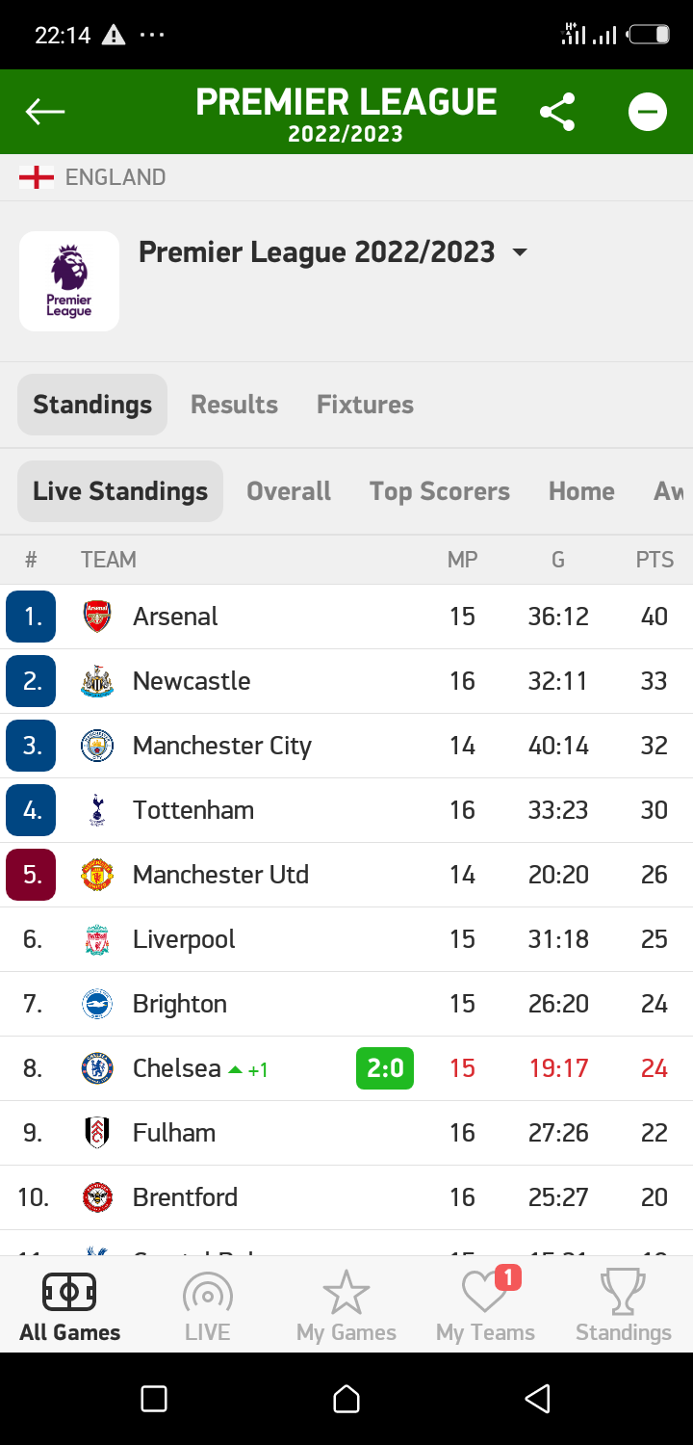
Task: Open the Arsenal team row
Action: click(346, 617)
